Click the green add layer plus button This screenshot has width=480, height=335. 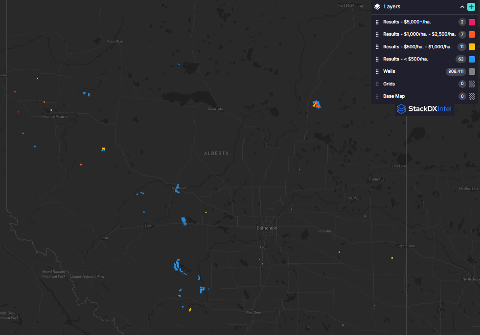click(471, 7)
